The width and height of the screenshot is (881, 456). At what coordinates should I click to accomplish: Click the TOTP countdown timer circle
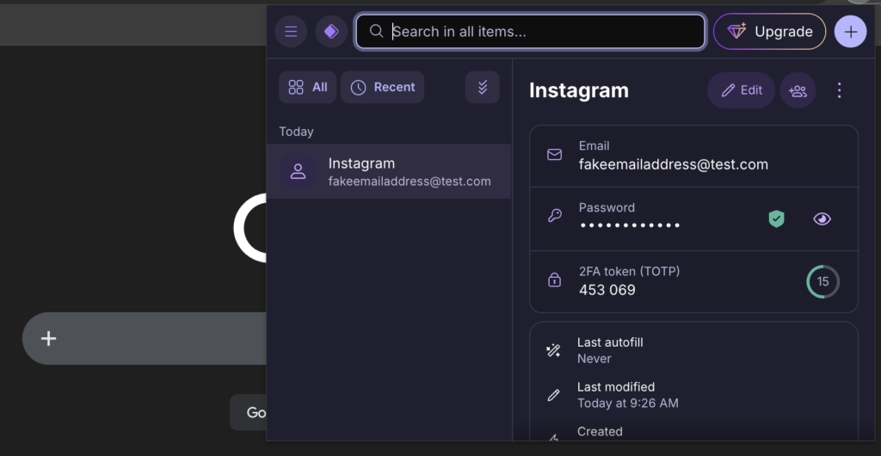tap(822, 282)
